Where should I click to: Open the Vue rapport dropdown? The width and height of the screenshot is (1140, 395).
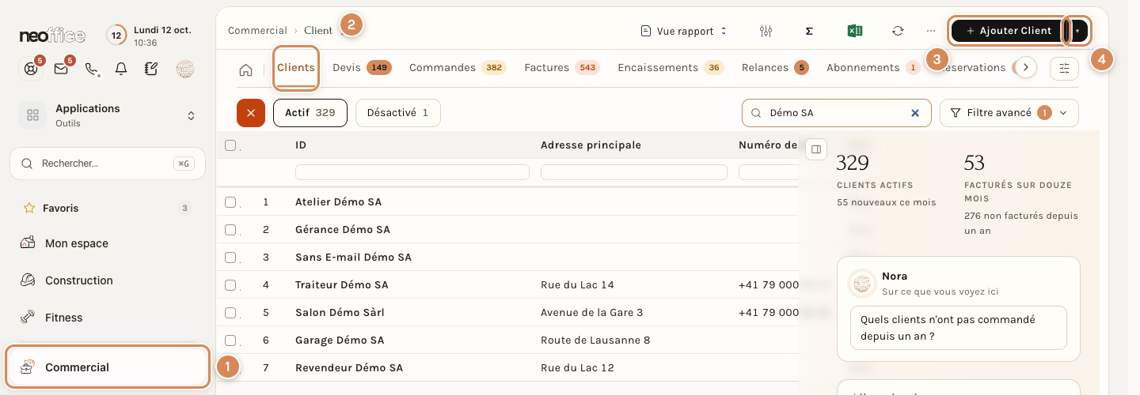[x=683, y=31]
